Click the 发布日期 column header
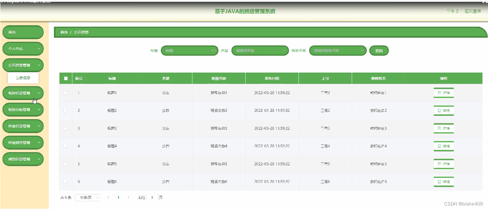 point(272,78)
